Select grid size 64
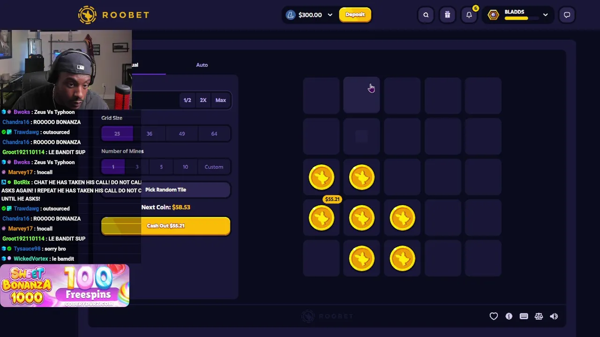600x337 pixels. click(x=214, y=134)
